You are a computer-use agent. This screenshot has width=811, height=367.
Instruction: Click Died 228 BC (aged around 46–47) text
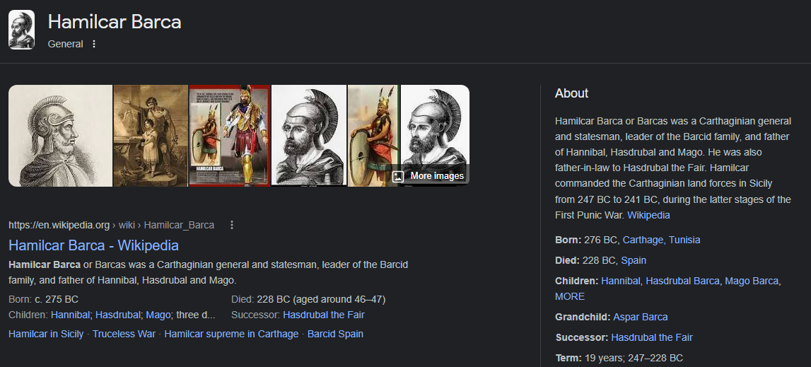(x=308, y=299)
